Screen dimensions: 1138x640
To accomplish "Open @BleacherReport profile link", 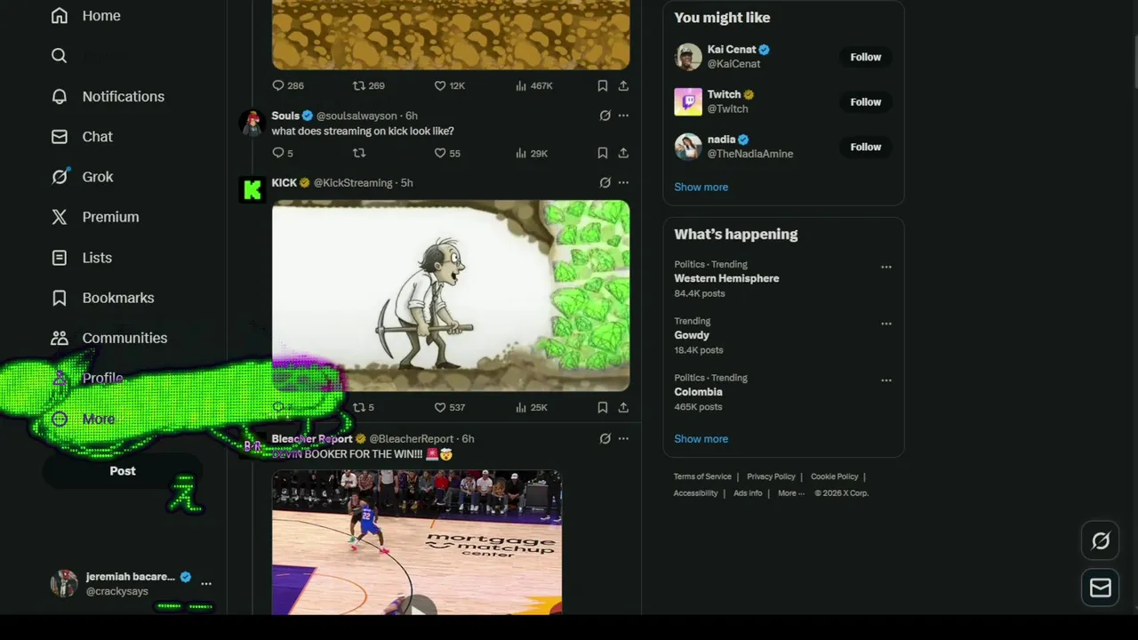I will pos(411,439).
